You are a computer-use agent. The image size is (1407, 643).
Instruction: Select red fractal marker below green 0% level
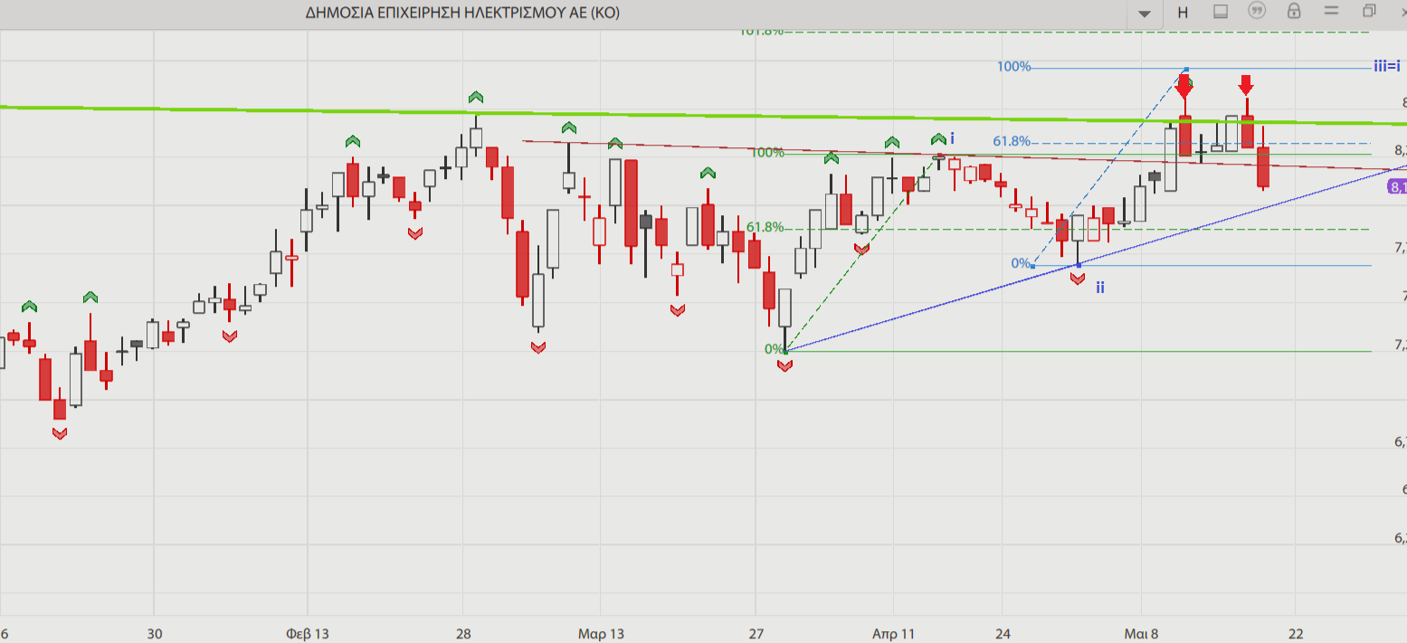[784, 365]
